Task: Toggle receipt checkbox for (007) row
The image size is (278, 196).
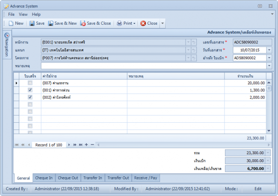Action: pos(30,83)
